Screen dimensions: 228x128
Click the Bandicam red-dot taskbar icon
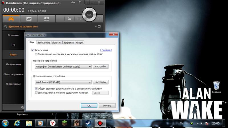[x=100, y=123]
